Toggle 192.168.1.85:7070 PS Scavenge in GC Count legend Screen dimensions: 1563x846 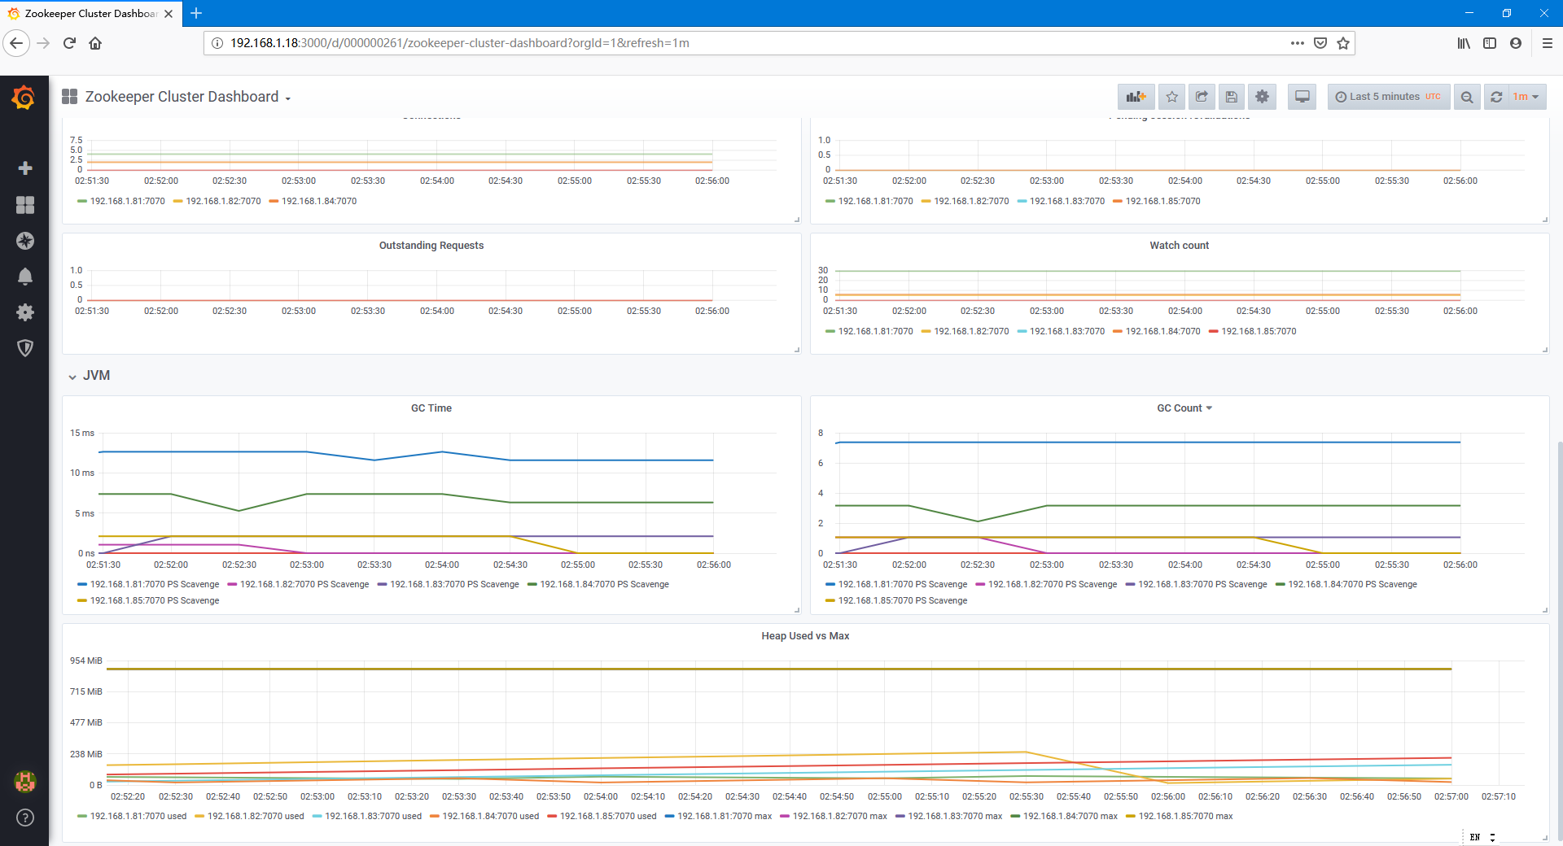coord(903,600)
